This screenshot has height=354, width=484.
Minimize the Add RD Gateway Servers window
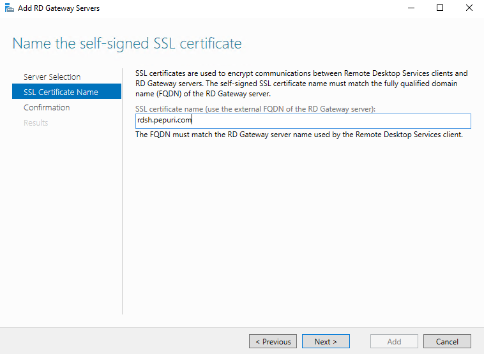[411, 8]
